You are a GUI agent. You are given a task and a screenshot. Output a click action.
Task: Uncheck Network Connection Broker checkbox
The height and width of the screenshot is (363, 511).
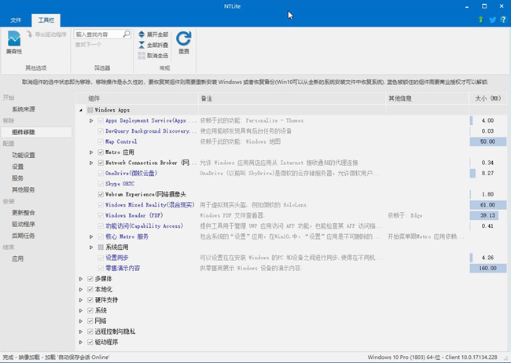(x=101, y=163)
